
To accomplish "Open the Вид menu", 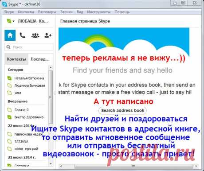I will tap(80, 12).
